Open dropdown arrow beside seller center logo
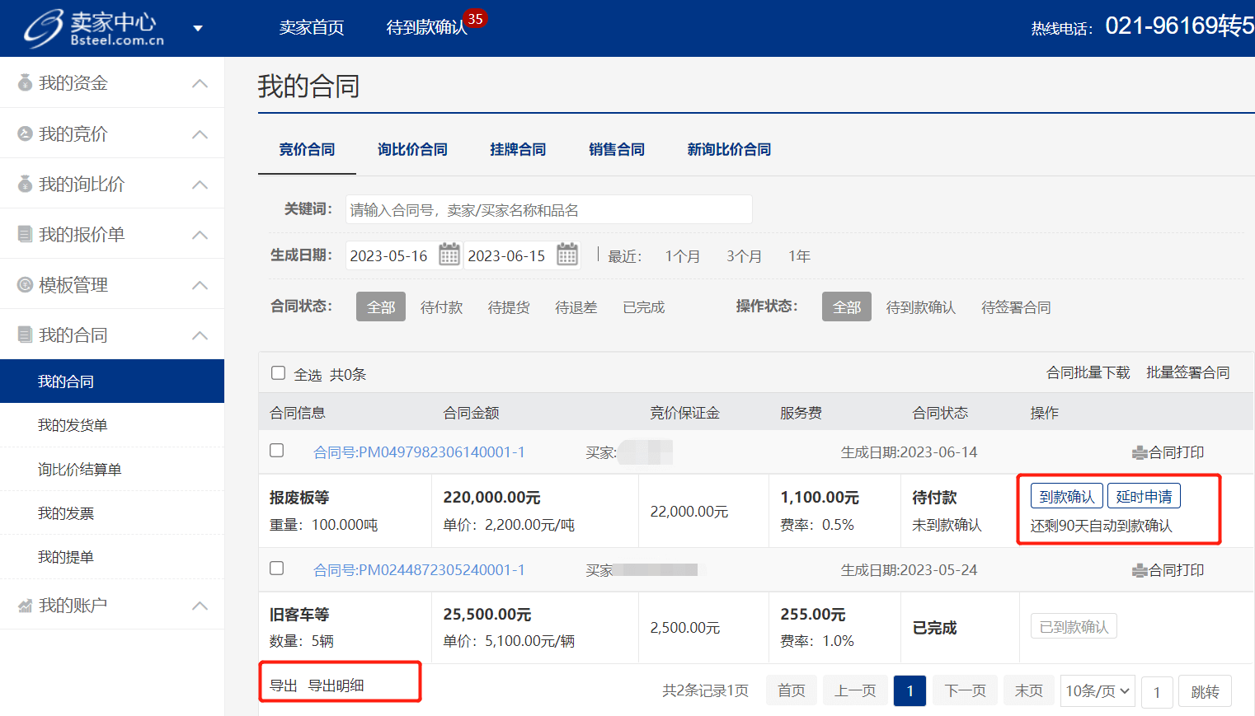 (198, 28)
